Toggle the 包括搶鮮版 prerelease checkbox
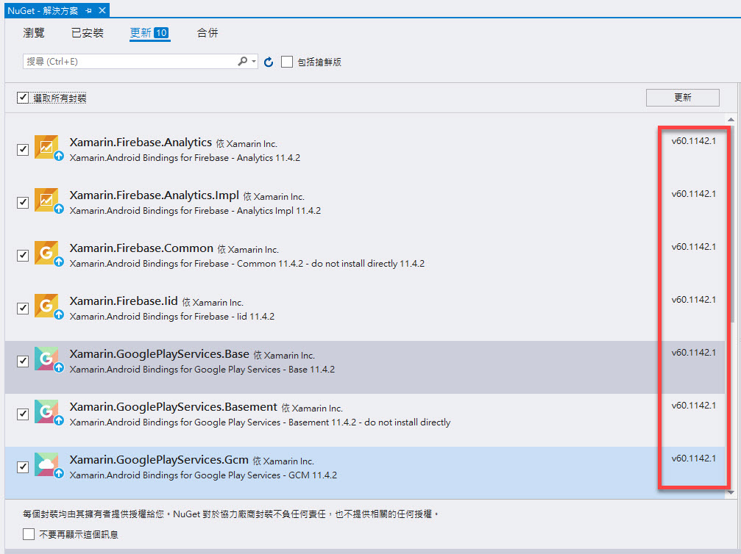This screenshot has width=741, height=554. [x=287, y=62]
